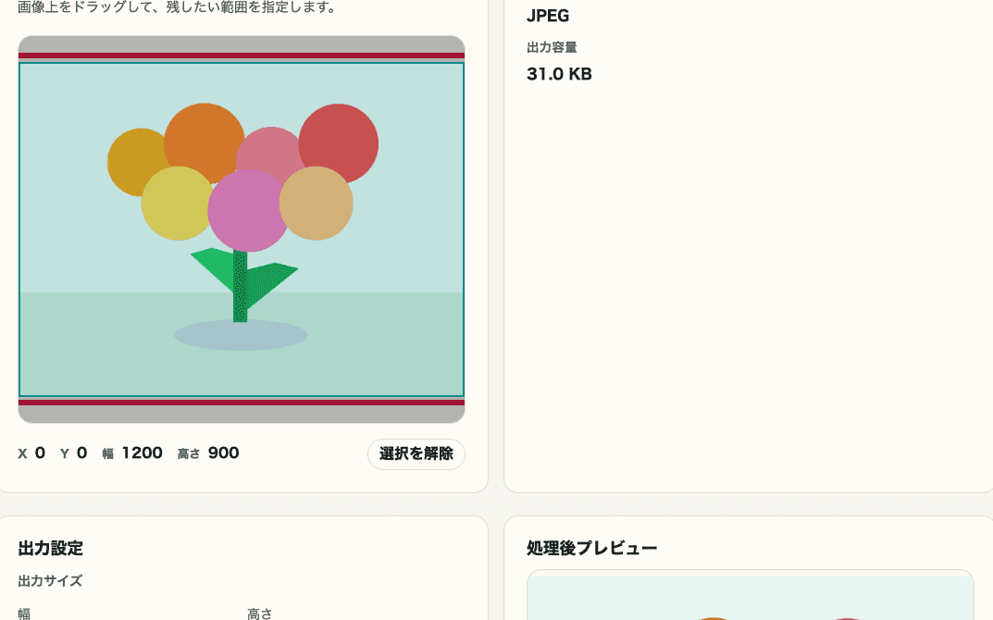This screenshot has height=620, width=993.
Task: Click the 31.0 KB output size value
Action: (559, 74)
